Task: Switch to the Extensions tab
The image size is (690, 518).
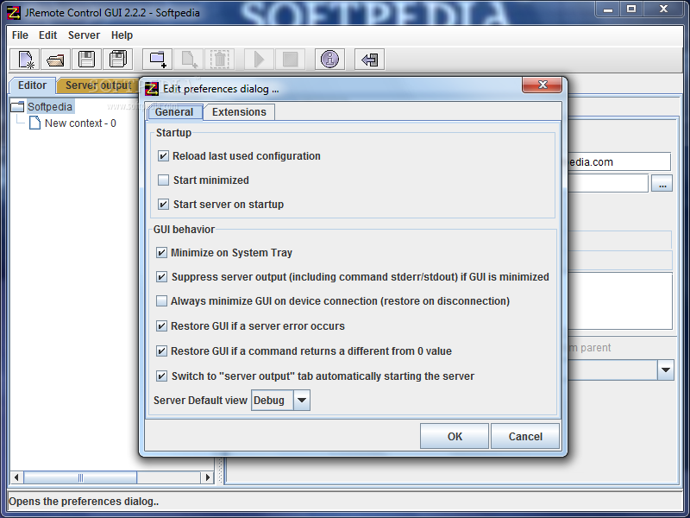Action: coord(239,112)
